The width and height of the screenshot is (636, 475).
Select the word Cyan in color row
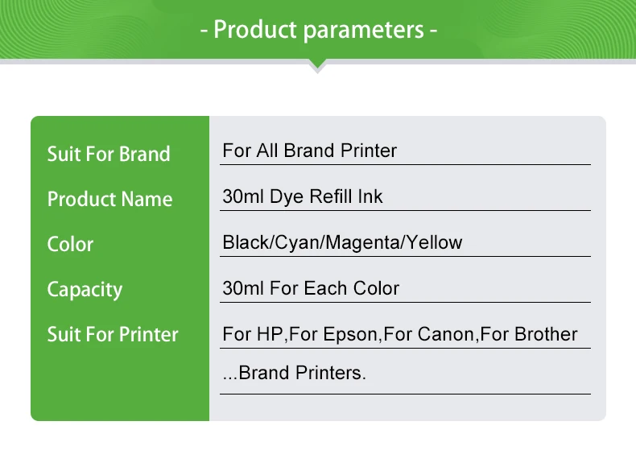point(297,243)
